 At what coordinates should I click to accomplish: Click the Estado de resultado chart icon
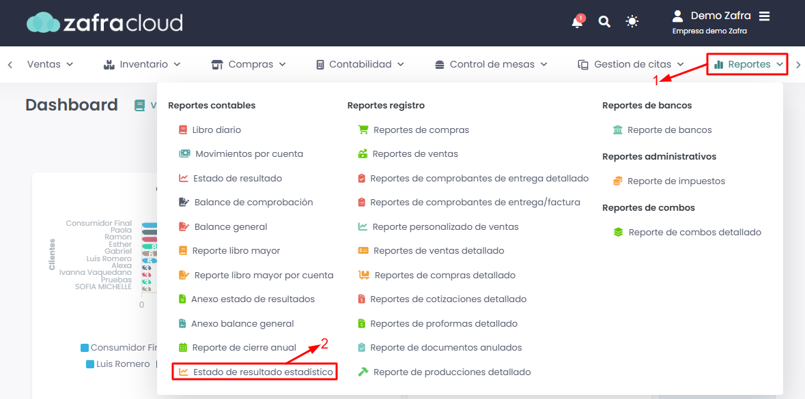coord(183,178)
